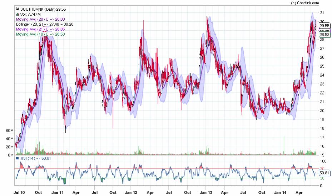Click the red 70 overbought RSI label

click(x=322, y=169)
